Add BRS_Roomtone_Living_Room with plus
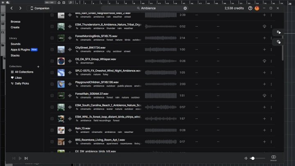 pyautogui.click(x=264, y=142)
